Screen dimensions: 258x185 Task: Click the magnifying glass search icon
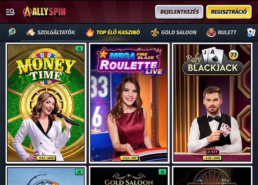[12, 32]
